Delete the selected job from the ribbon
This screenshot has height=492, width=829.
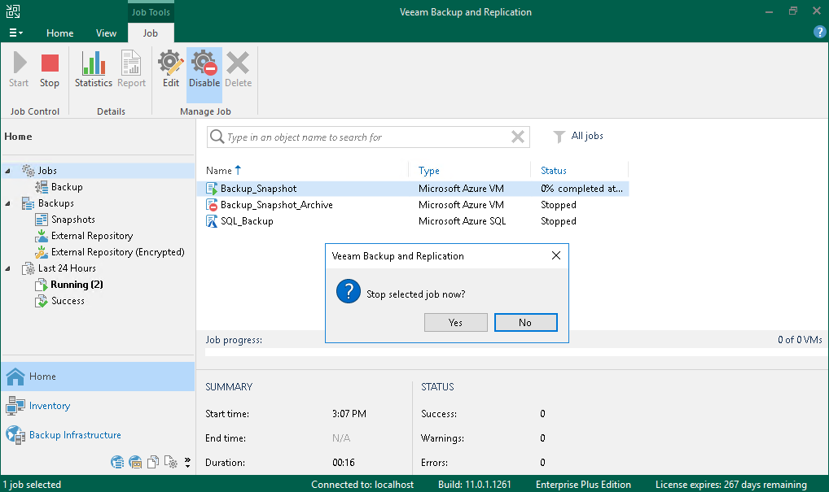click(x=238, y=69)
